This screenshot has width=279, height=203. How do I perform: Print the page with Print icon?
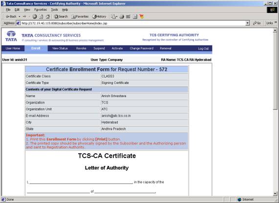(x=122, y=17)
